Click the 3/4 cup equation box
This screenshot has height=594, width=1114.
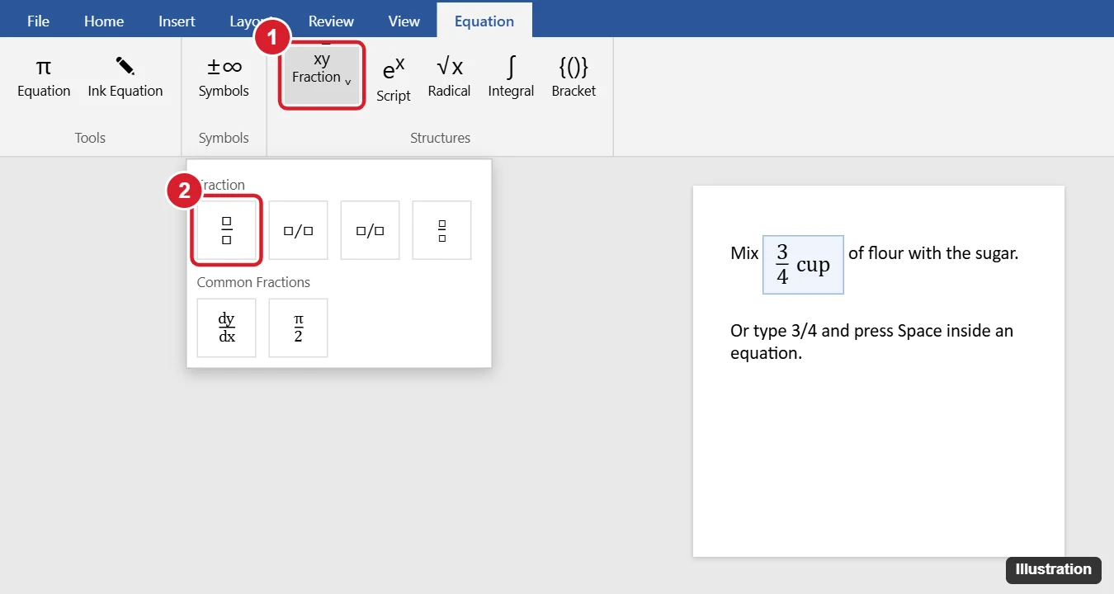pyautogui.click(x=803, y=265)
